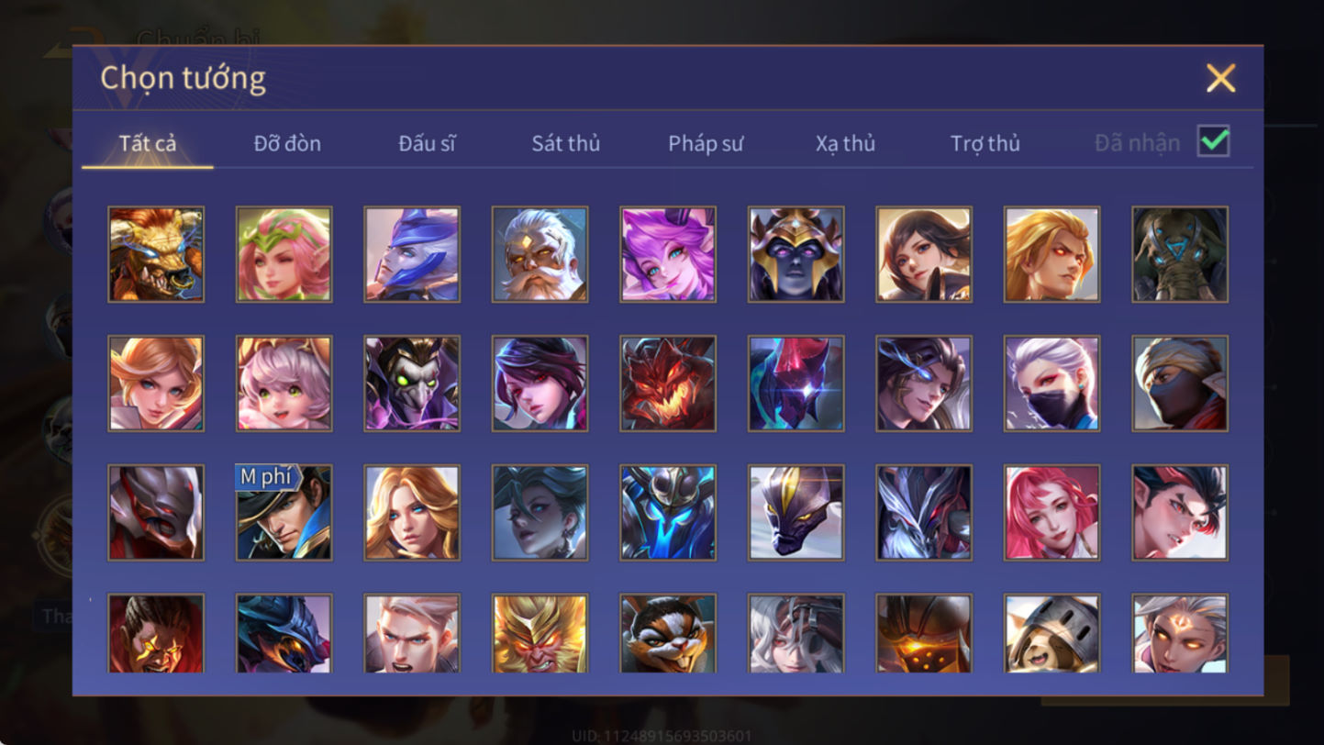Pick the elephant-masked hero portrait

pyautogui.click(x=1180, y=254)
